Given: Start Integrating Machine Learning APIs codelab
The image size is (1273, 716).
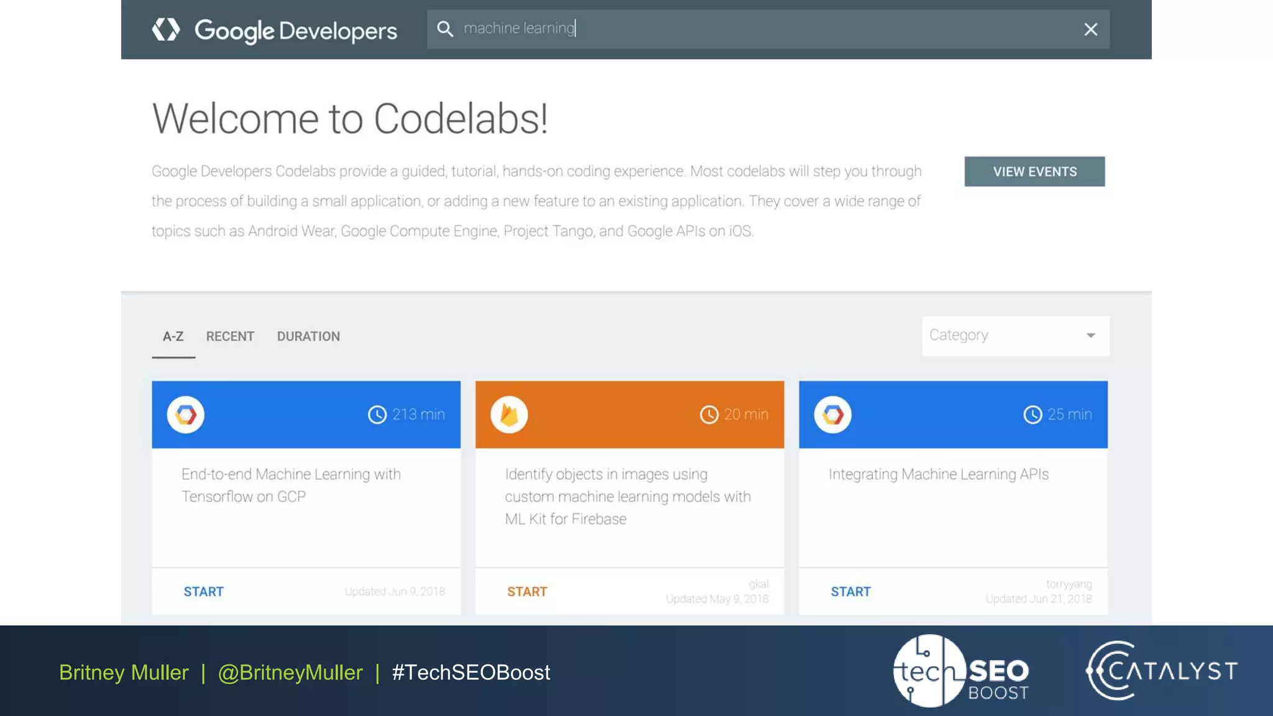Looking at the screenshot, I should point(850,592).
